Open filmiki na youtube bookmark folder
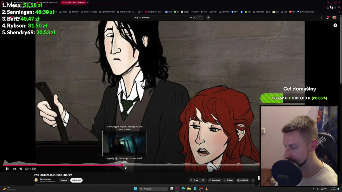This screenshot has width=342, height=192. [x=89, y=12]
